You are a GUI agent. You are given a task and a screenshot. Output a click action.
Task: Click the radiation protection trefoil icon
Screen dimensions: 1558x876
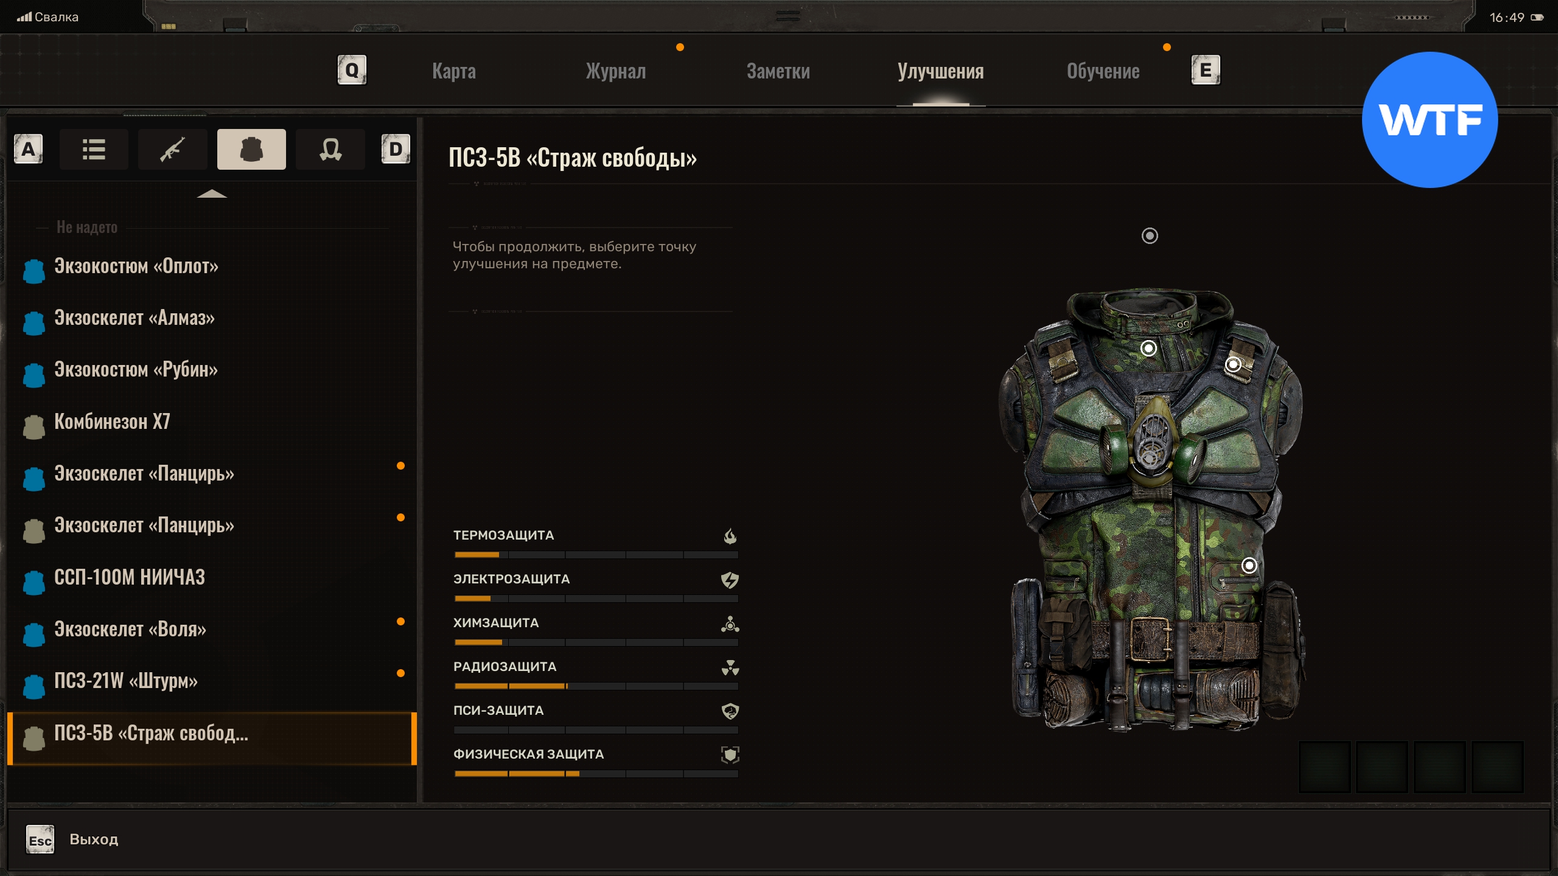[x=730, y=667]
